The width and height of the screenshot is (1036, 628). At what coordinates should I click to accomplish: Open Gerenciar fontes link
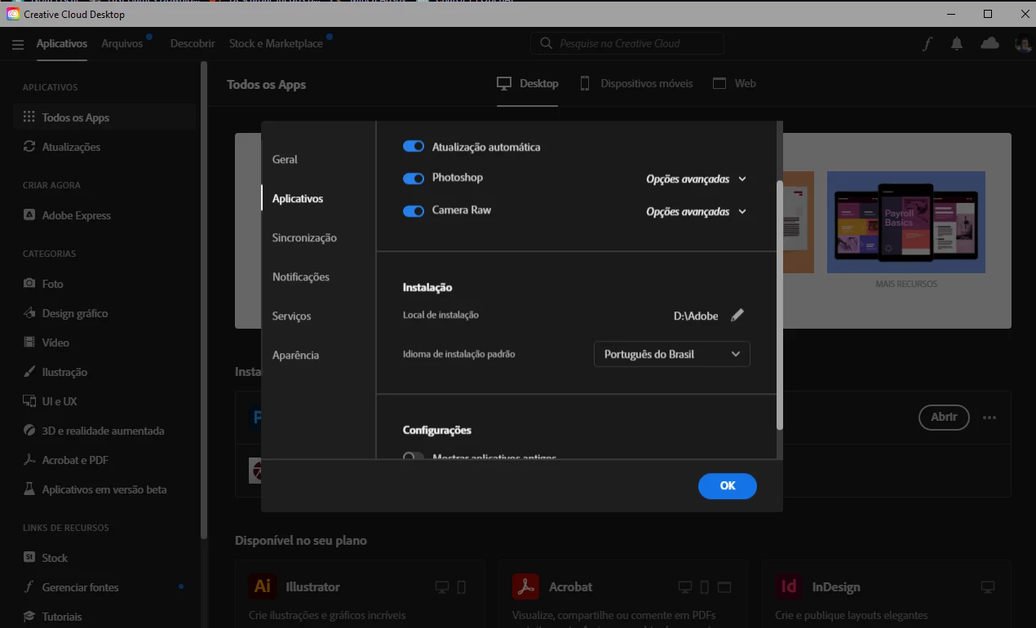pyautogui.click(x=80, y=587)
